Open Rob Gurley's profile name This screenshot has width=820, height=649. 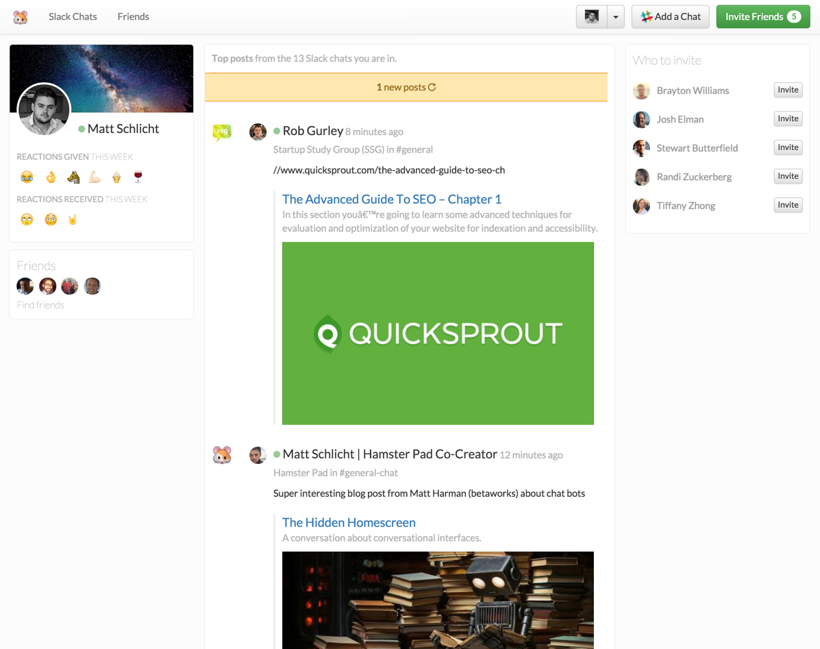(x=313, y=131)
